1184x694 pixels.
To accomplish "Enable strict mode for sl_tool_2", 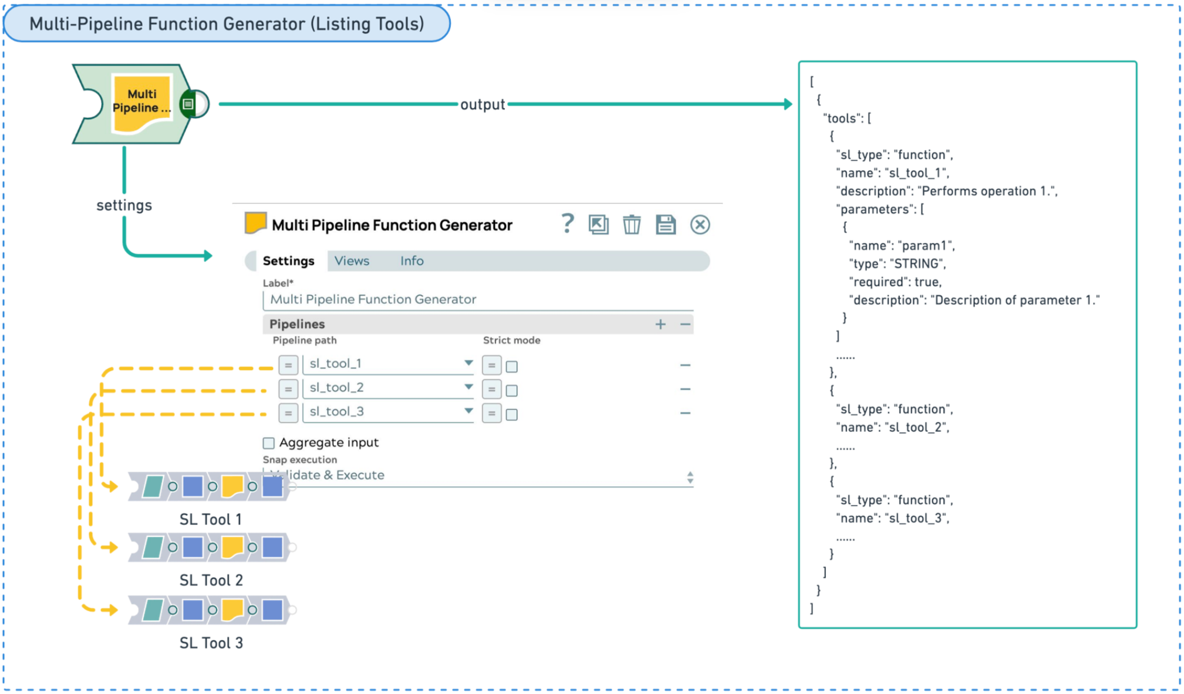I will point(512,391).
